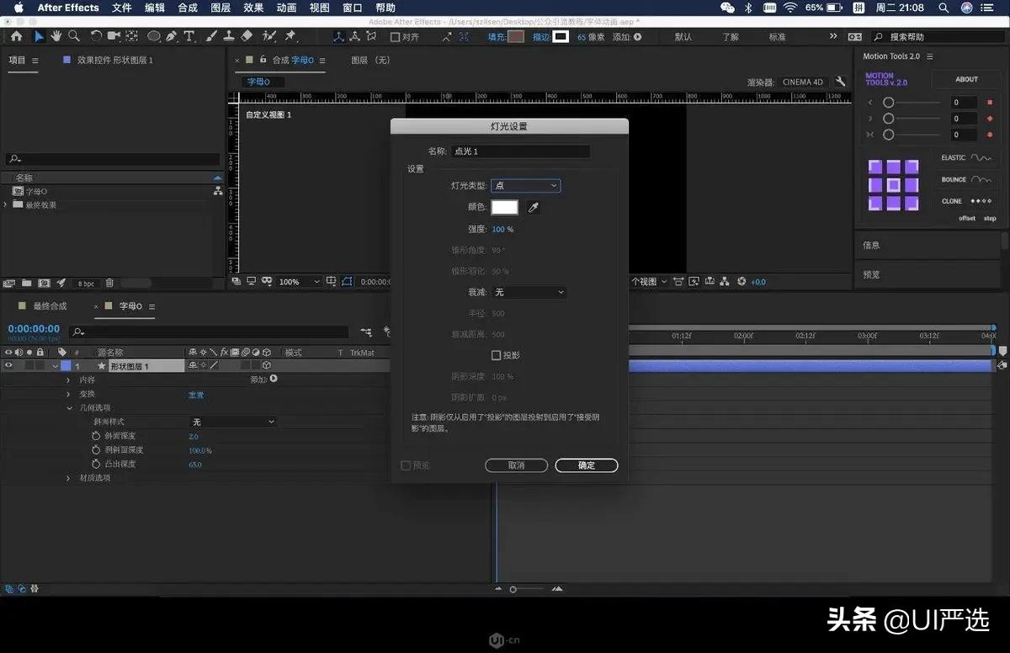
Task: Select the Brush tool
Action: [x=210, y=36]
